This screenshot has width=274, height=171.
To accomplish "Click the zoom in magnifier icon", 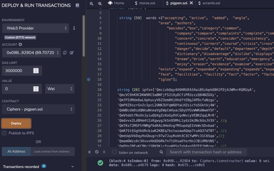I will [100, 3].
